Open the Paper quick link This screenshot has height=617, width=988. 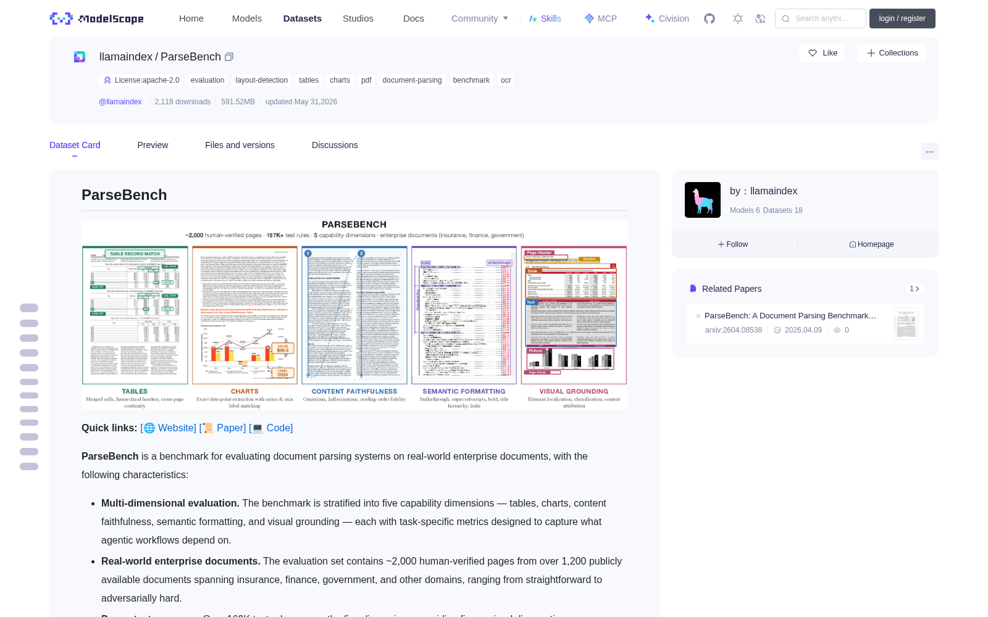click(x=222, y=428)
